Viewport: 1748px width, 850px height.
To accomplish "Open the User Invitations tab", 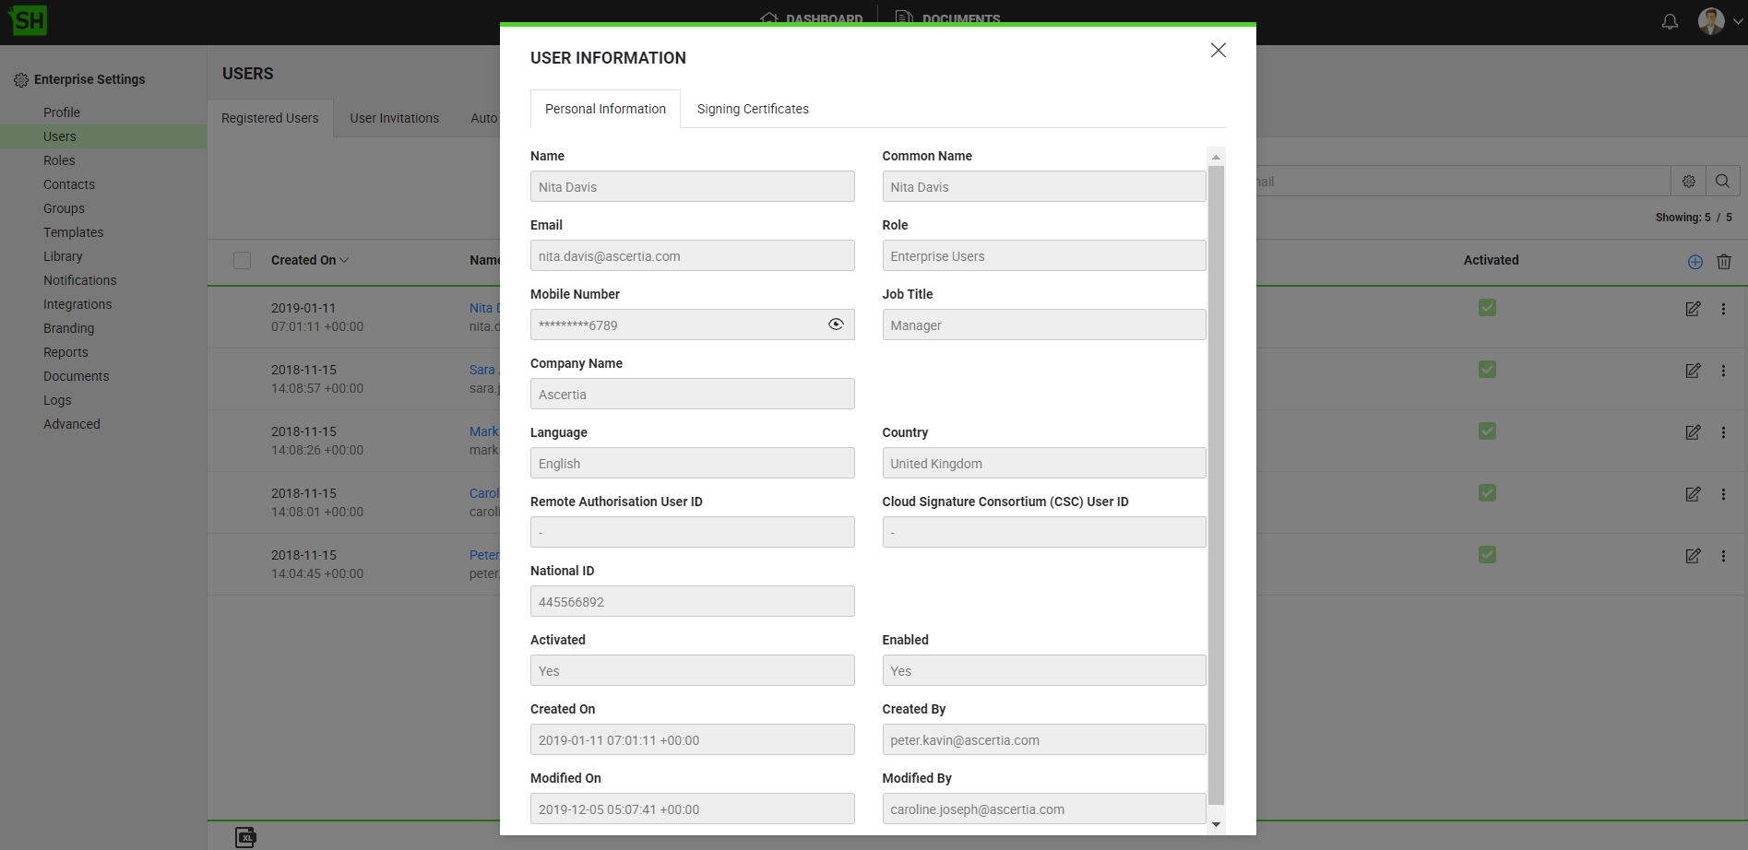I will 394,118.
